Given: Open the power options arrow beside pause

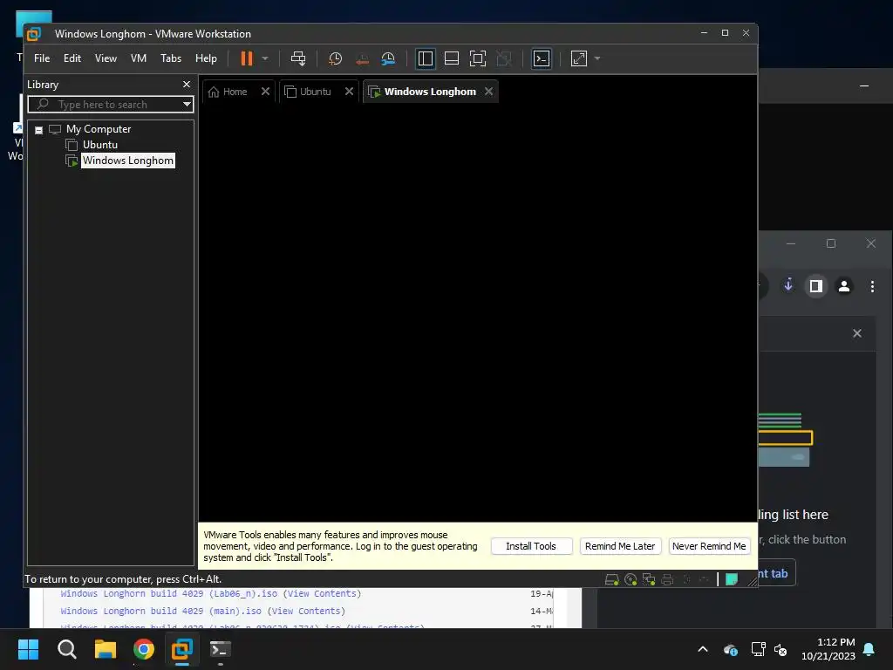Looking at the screenshot, I should 265,58.
